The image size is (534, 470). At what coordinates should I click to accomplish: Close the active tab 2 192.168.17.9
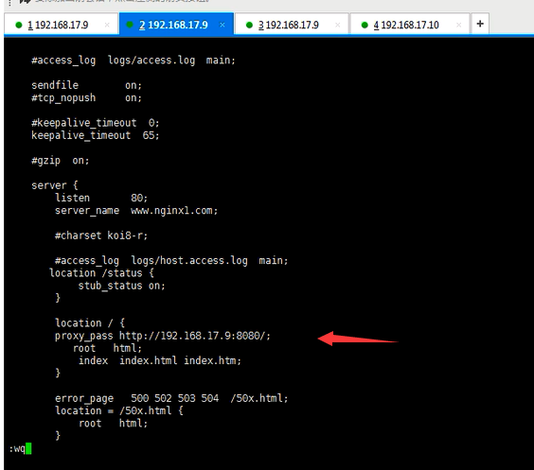(222, 25)
